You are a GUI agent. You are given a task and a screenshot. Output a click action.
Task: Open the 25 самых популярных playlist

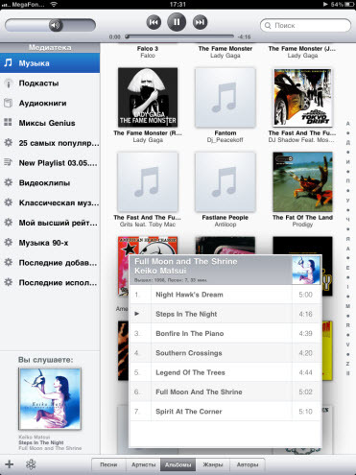pos(50,143)
